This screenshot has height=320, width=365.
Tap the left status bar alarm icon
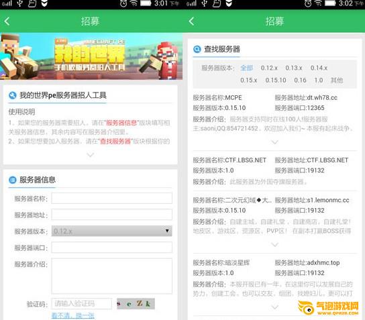click(123, 3)
